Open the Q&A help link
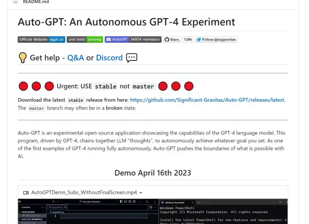Viewport: 309px width, 224px height. coord(75,58)
